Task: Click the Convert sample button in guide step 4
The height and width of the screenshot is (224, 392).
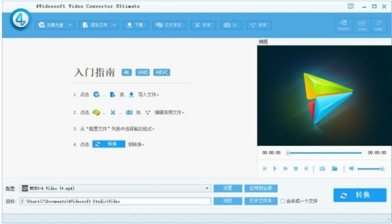Action: 109,144
